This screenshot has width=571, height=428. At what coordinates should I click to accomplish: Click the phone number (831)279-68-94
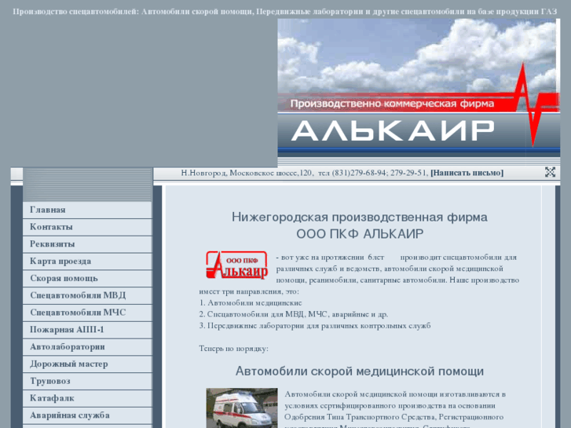click(360, 173)
